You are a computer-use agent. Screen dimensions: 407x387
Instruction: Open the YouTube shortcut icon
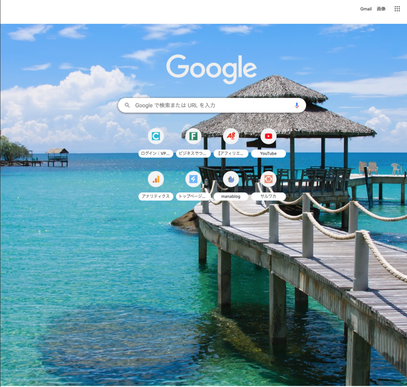(268, 136)
